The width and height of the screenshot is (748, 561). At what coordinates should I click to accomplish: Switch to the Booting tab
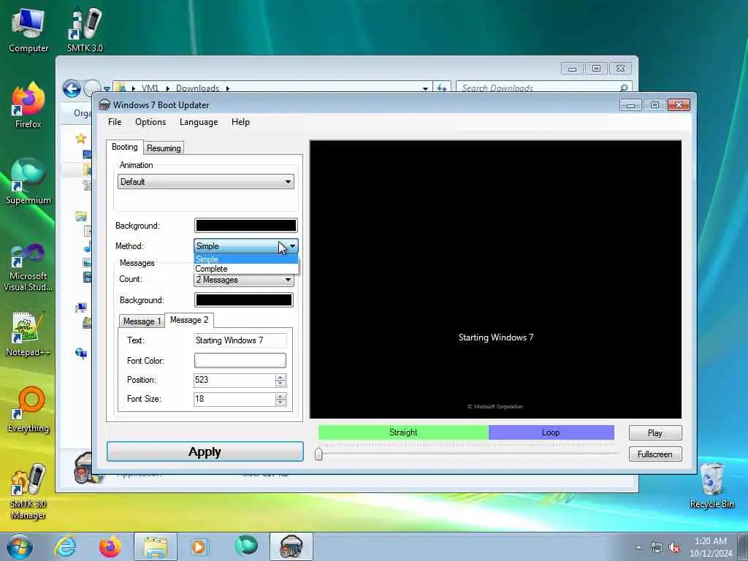[124, 147]
